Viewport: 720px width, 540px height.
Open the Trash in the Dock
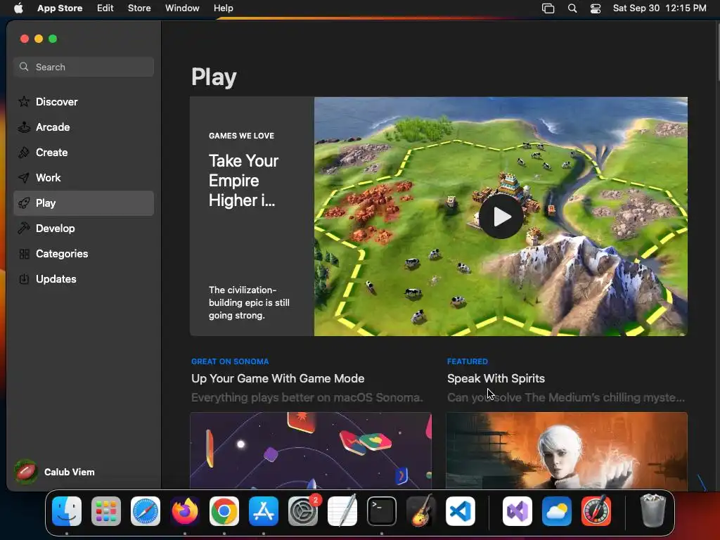652,511
